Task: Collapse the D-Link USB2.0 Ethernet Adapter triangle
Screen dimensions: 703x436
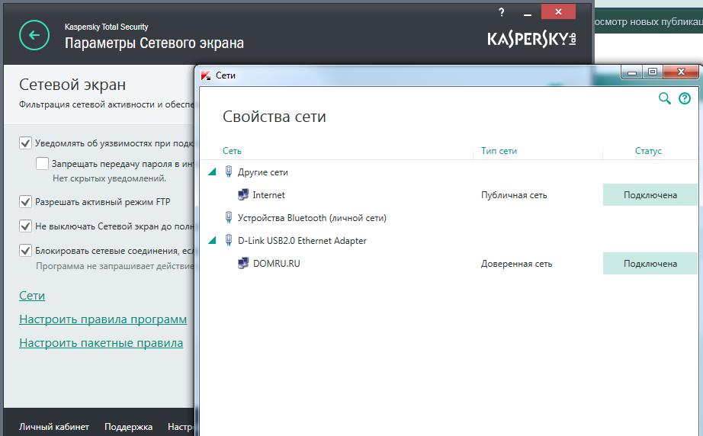Action: [x=213, y=241]
